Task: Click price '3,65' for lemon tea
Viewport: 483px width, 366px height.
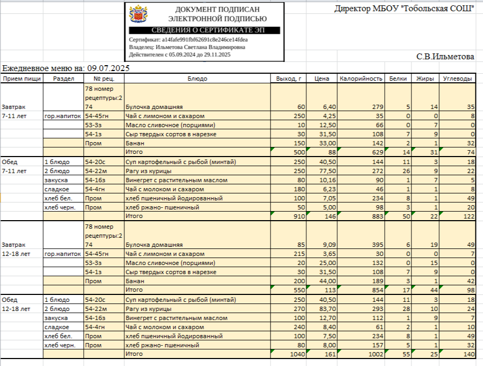Action: [x=322, y=254]
